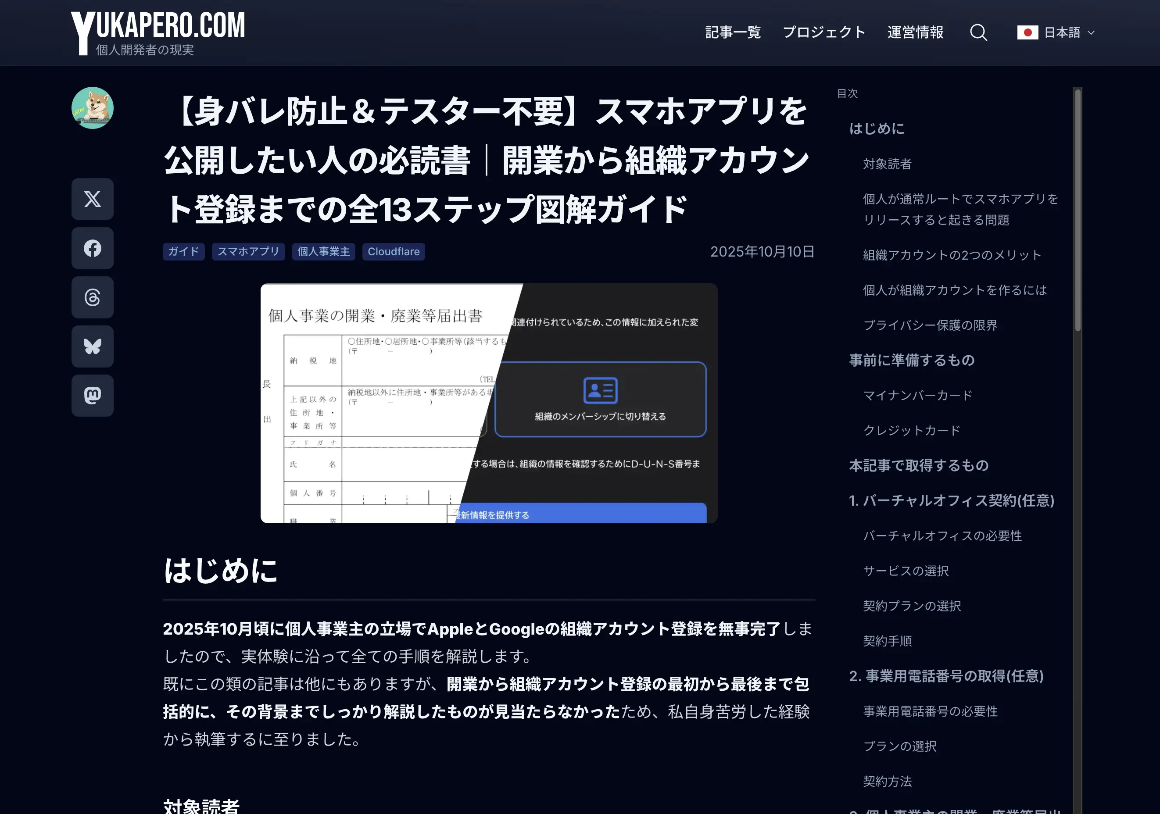1160x814 pixels.
Task: Select the ガイド tag
Action: tap(183, 251)
